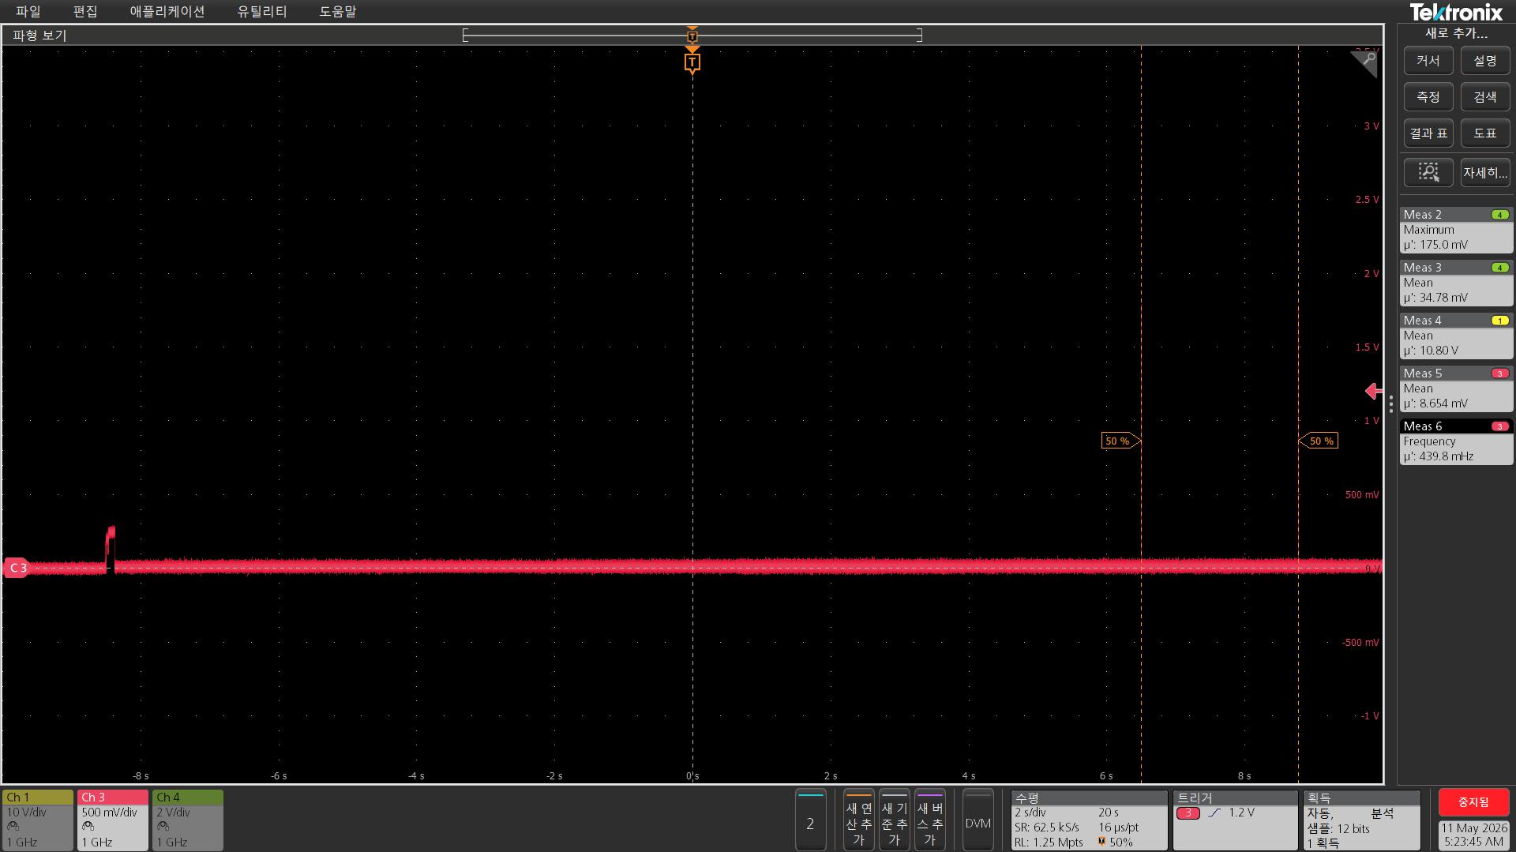Open the Meas 6 Frequency badge
The image size is (1516, 852).
pos(1456,441)
